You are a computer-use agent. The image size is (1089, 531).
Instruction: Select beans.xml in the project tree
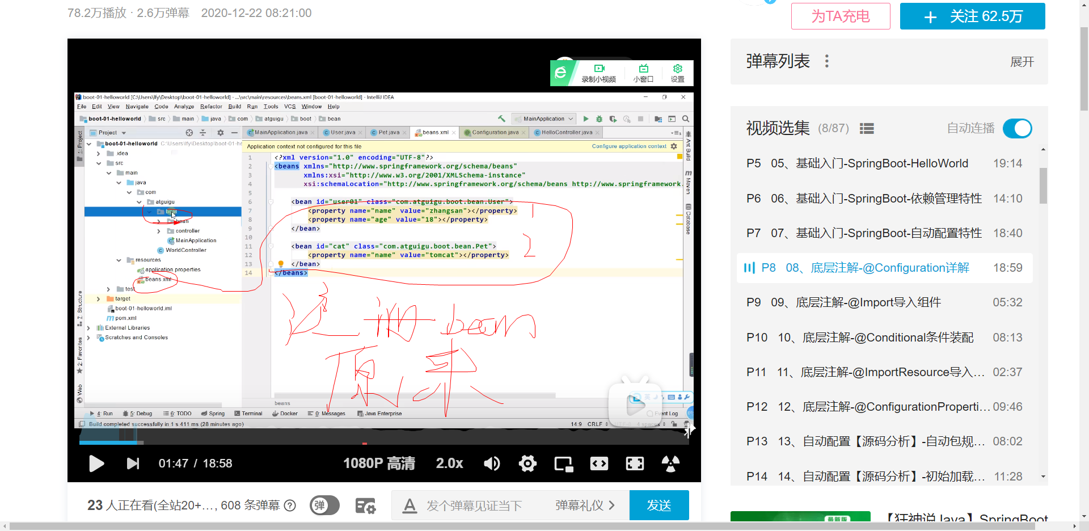point(158,280)
